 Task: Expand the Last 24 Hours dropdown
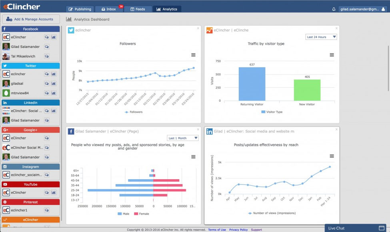click(321, 37)
